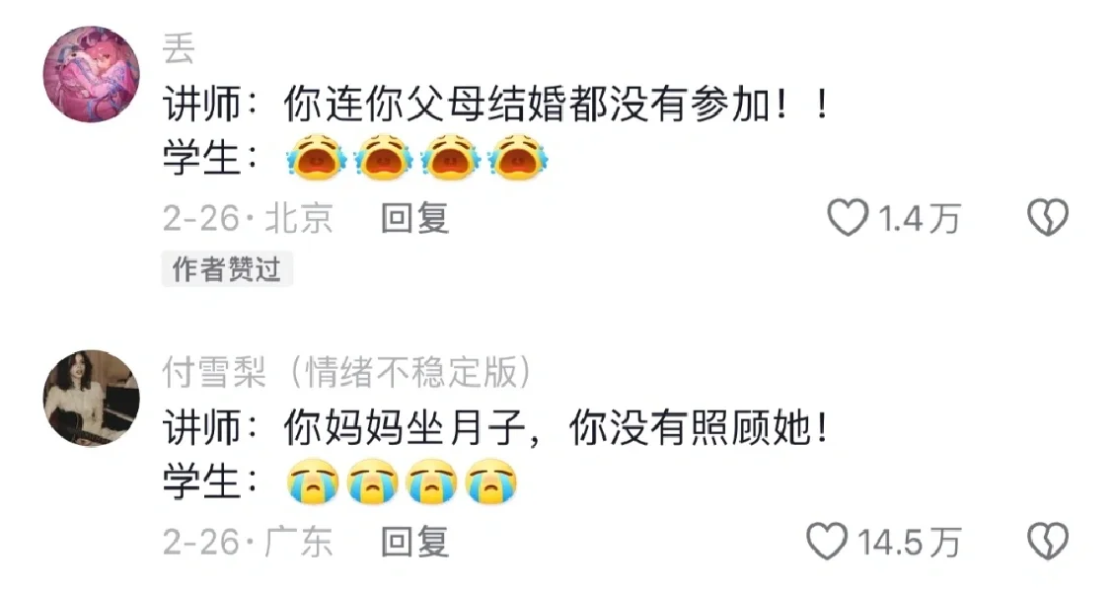This screenshot has width=1114, height=592.
Task: Click 回复 under the 北京 comment
Action: tap(414, 218)
